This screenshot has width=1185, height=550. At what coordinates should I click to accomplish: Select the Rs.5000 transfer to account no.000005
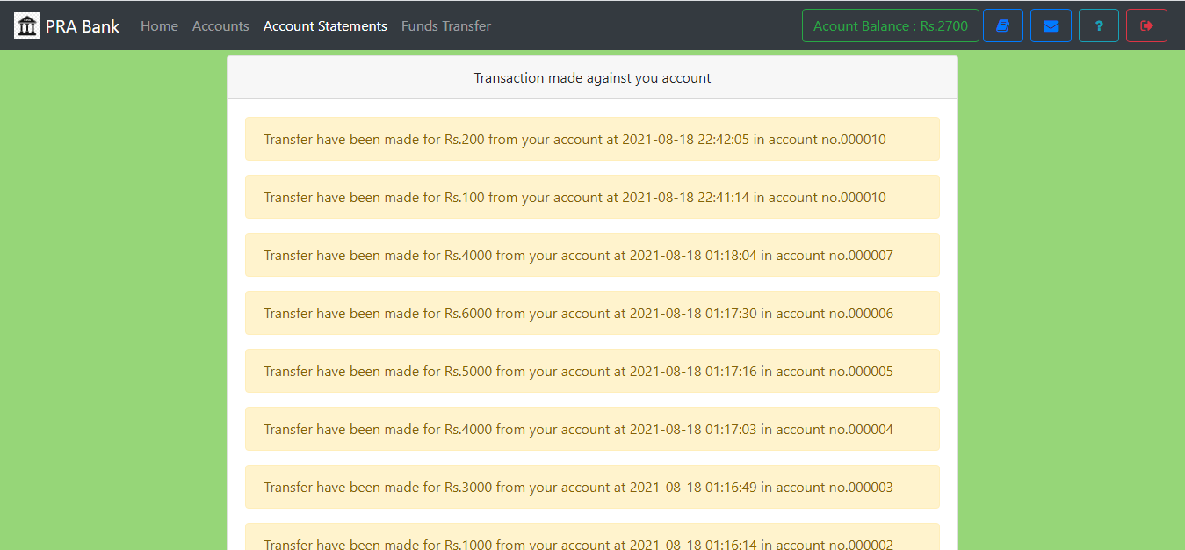(592, 371)
